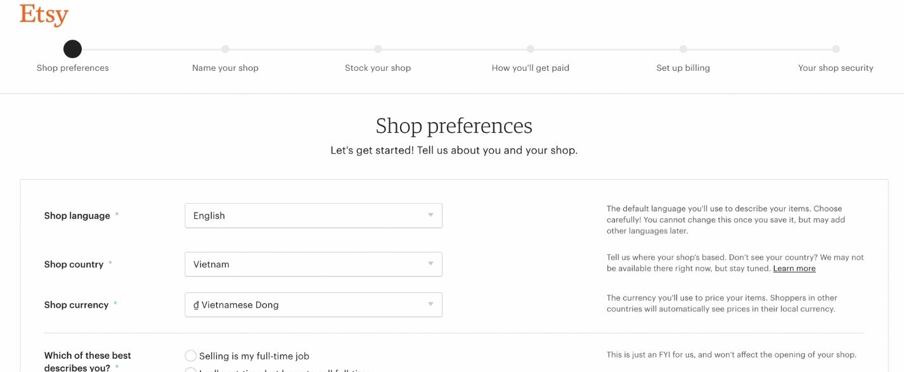Click the 'Shop language' field label
The width and height of the screenshot is (904, 372).
click(77, 216)
